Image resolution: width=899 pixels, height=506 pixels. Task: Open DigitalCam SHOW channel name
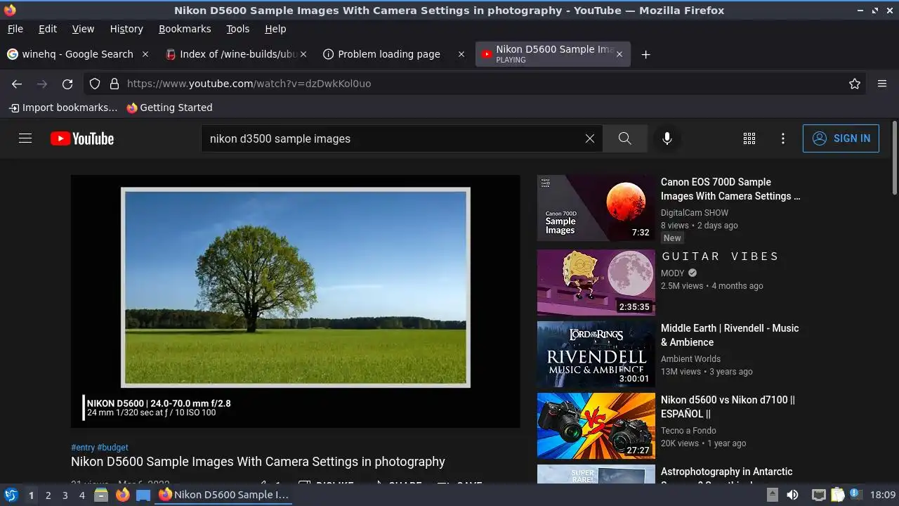(695, 213)
